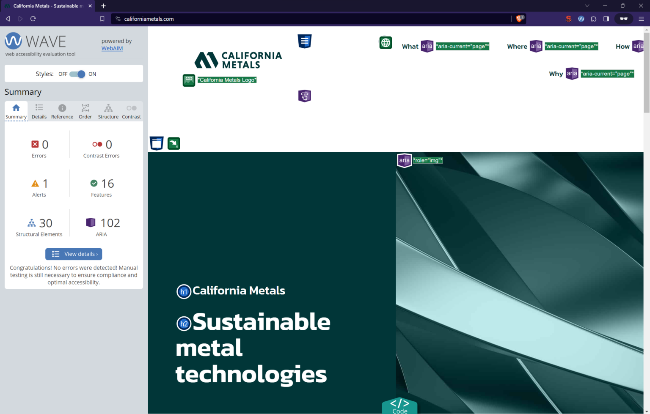Open the Brave hamburger menu
650x414 pixels.
pos(641,19)
